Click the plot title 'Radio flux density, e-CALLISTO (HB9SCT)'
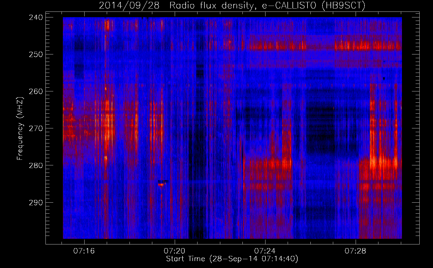This screenshot has width=433, height=268. [267, 5]
